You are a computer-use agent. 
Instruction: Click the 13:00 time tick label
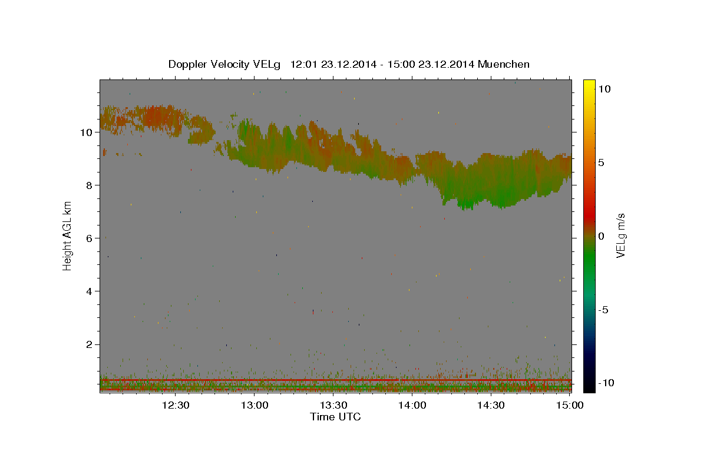[255, 405]
